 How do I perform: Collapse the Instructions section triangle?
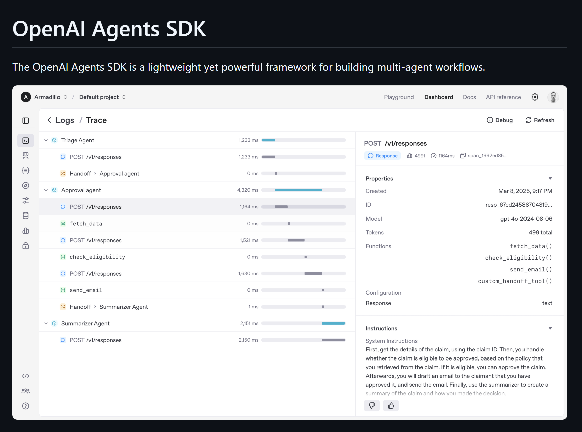point(550,328)
